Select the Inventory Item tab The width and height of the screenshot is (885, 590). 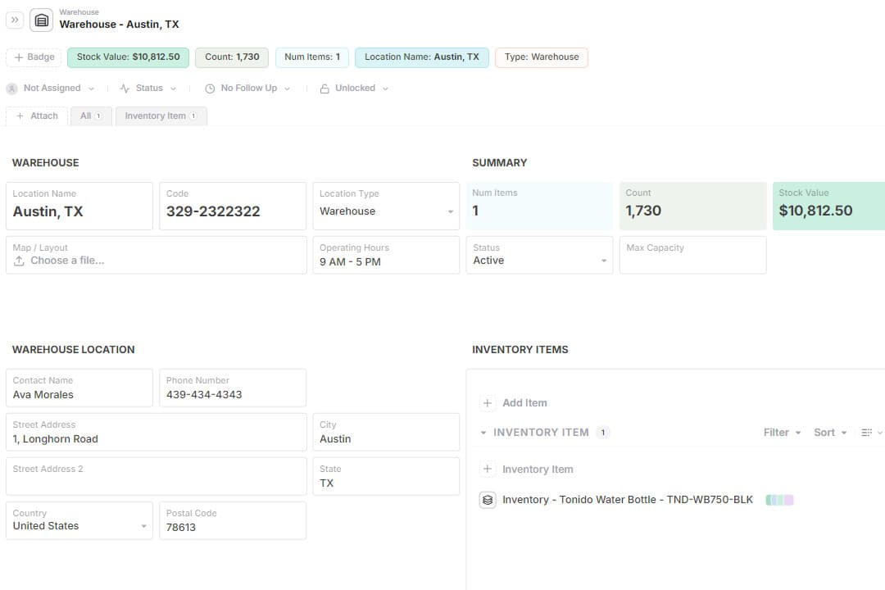(x=161, y=116)
